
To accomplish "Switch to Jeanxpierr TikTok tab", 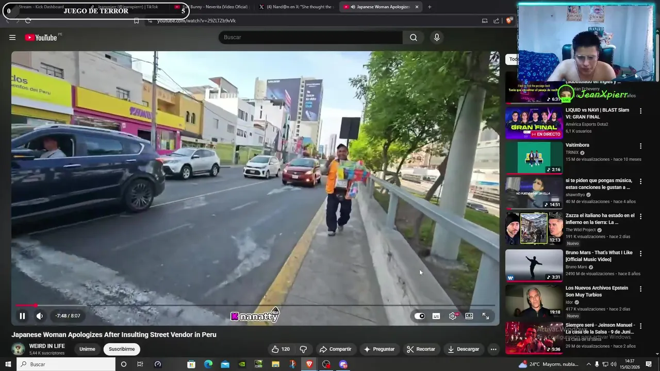I will tap(128, 7).
